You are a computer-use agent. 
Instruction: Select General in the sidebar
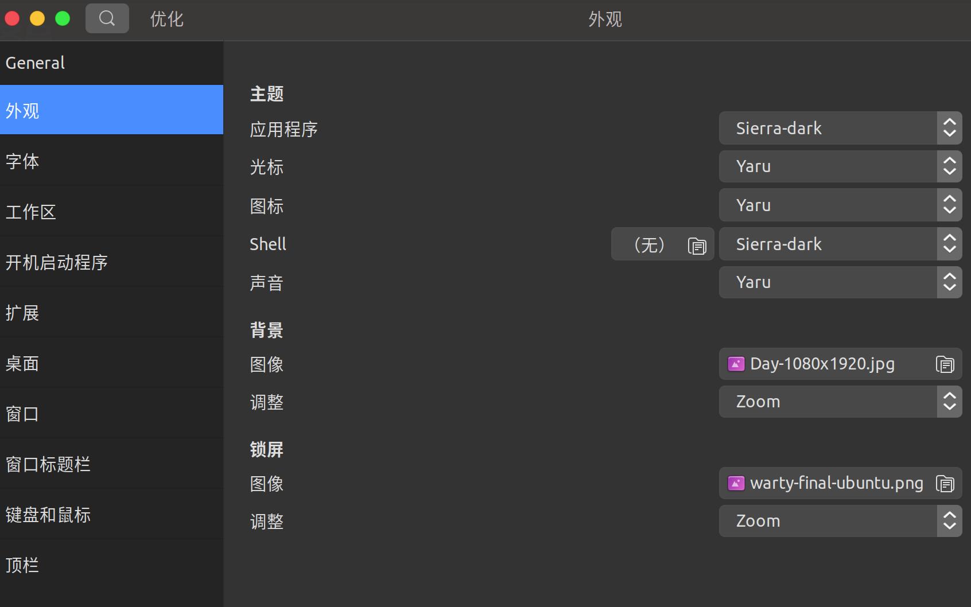[x=111, y=63]
